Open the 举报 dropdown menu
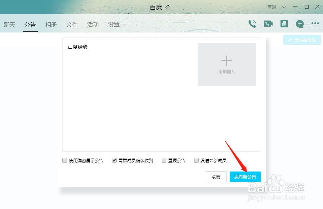The height and width of the screenshot is (209, 323). pyautogui.click(x=275, y=6)
